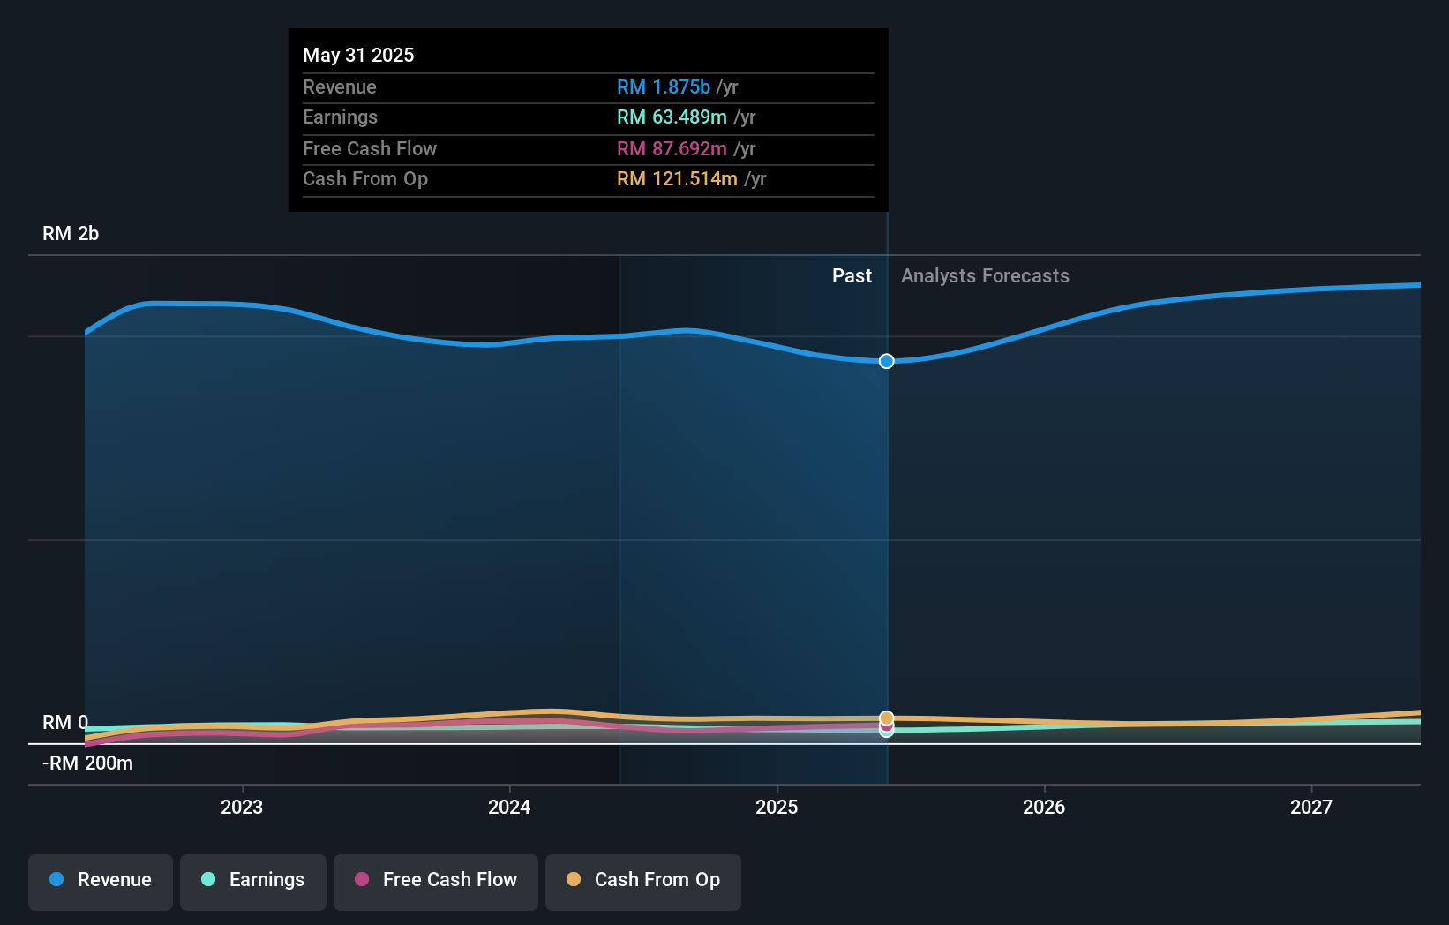Viewport: 1449px width, 925px height.
Task: Click the -RM 200m y-axis label
Action: [87, 763]
